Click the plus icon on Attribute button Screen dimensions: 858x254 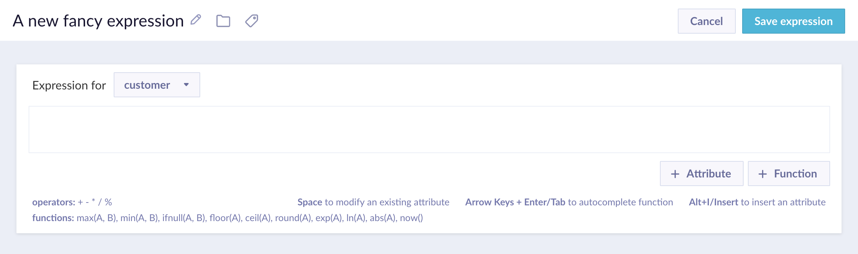(x=675, y=174)
